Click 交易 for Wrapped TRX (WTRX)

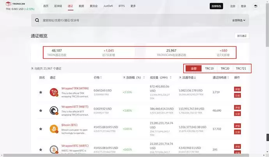237,96
